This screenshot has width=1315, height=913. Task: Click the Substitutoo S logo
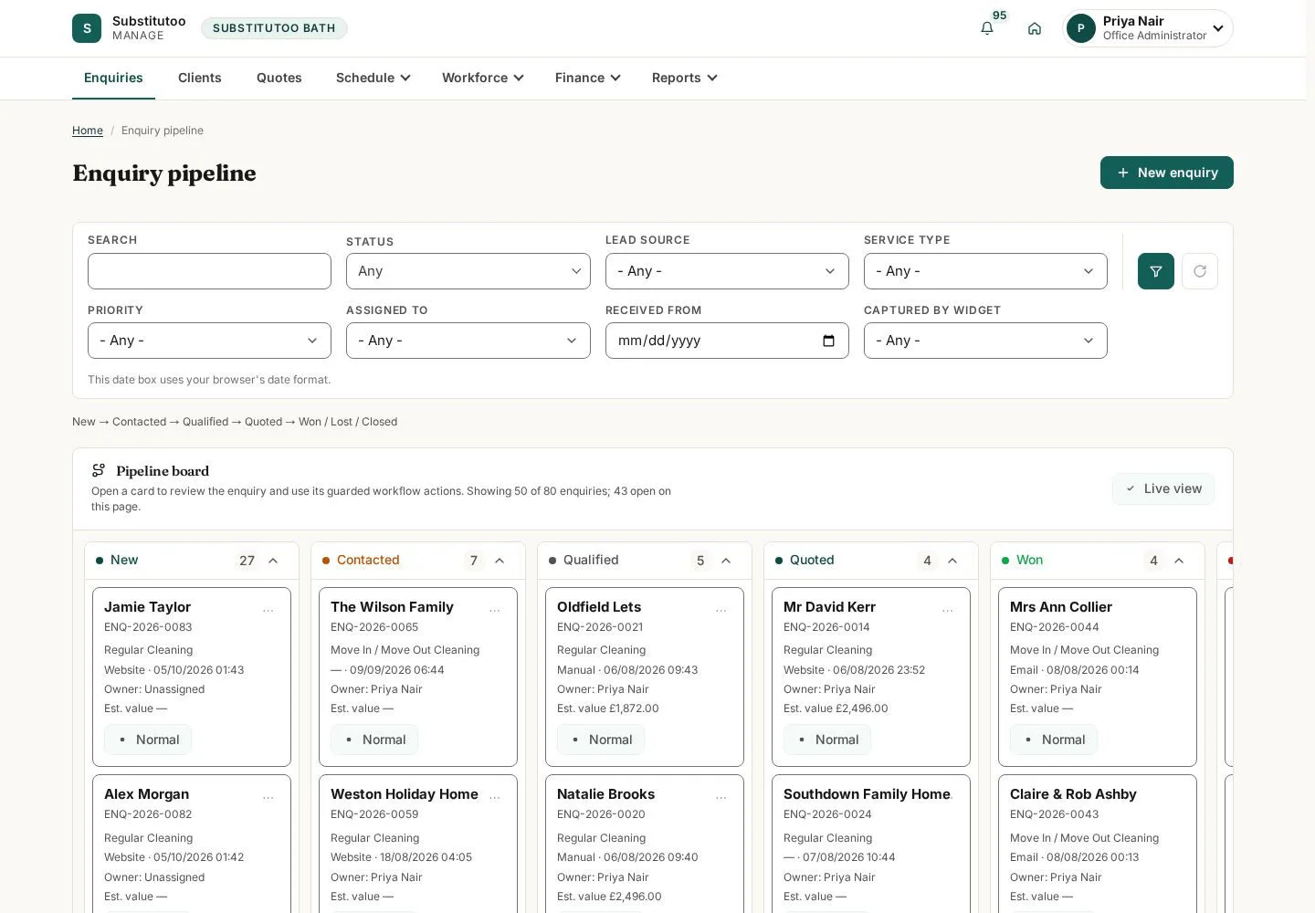pyautogui.click(x=87, y=28)
